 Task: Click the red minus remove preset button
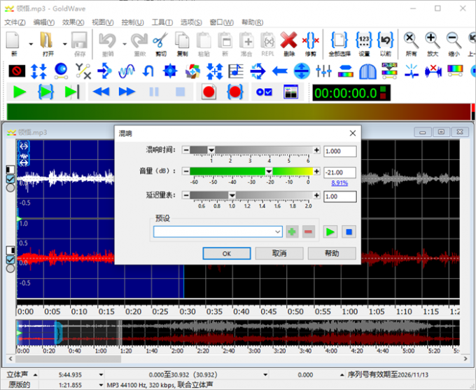click(x=309, y=232)
